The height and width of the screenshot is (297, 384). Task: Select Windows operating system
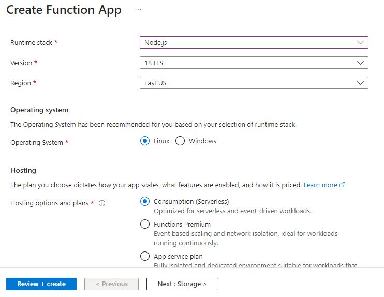coord(180,141)
